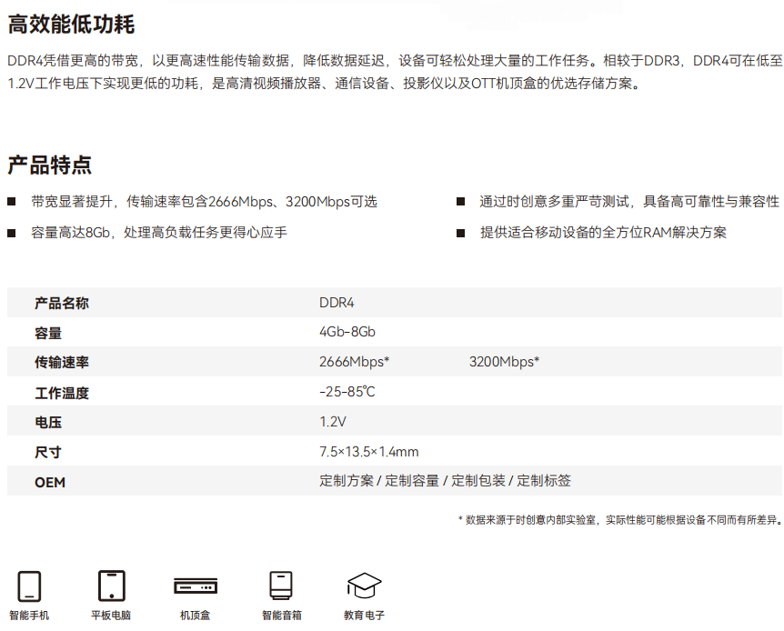784x631 pixels.
Task: Select the 3200Mbps* transfer rate value
Action: point(501,362)
